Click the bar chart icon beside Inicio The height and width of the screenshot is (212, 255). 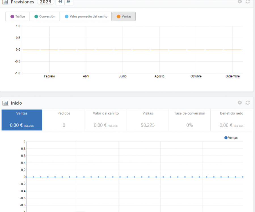[5, 103]
